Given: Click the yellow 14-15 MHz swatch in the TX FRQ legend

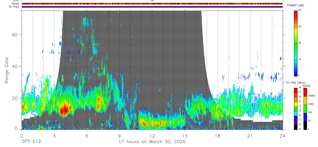Looking at the screenshot, I should 295,104.
